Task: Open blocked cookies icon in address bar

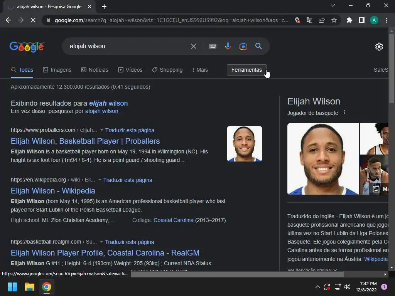Action: (297, 20)
